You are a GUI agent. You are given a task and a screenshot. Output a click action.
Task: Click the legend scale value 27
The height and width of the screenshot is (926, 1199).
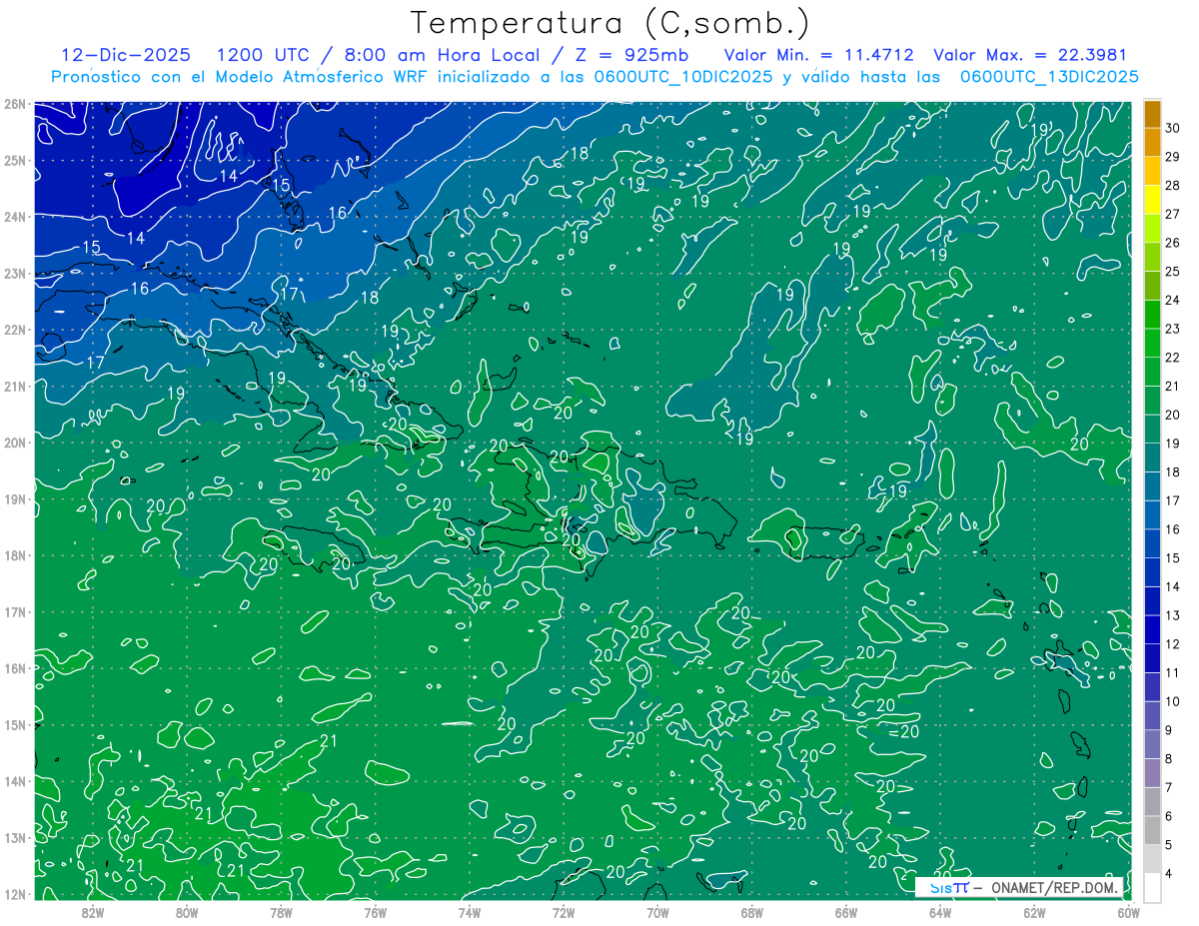tap(1173, 214)
